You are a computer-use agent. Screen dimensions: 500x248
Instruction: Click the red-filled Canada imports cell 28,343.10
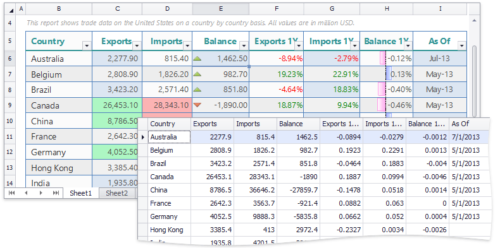(x=168, y=105)
